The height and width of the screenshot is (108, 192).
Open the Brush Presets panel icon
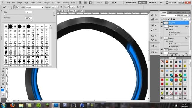[x=152, y=36]
